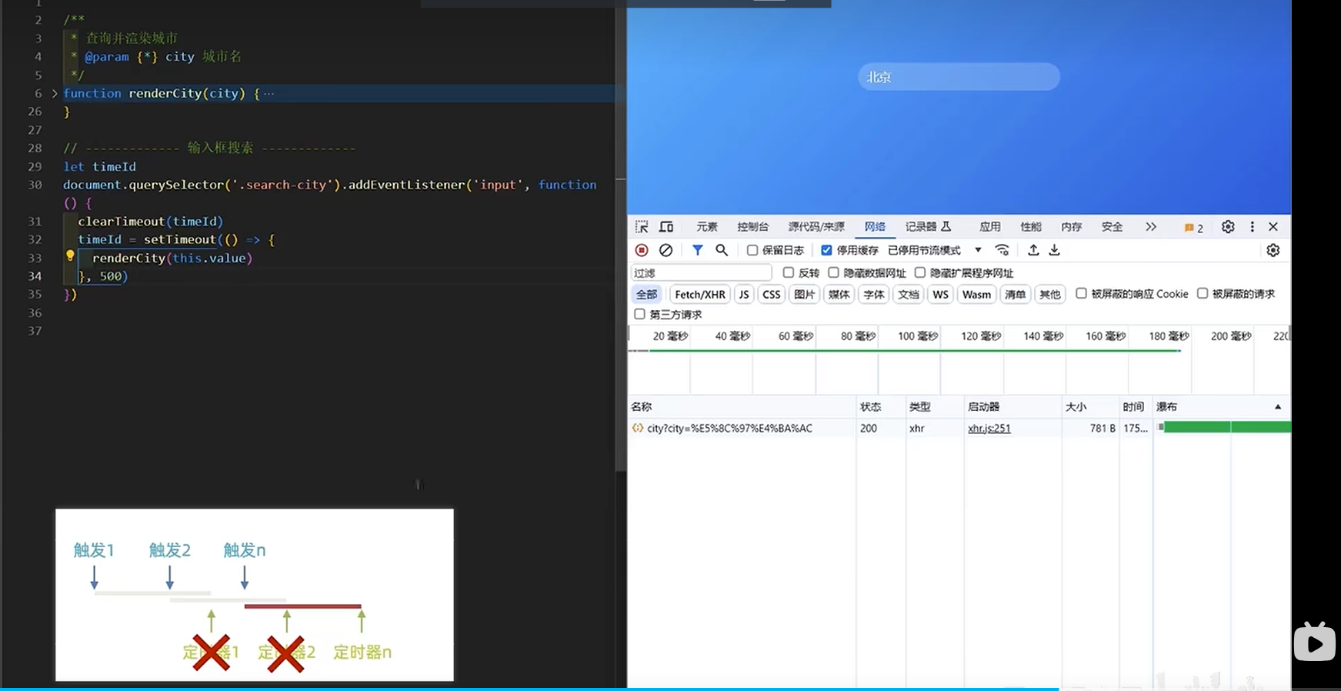
Task: Show more DevTools tabs chevron
Action: tap(1150, 227)
